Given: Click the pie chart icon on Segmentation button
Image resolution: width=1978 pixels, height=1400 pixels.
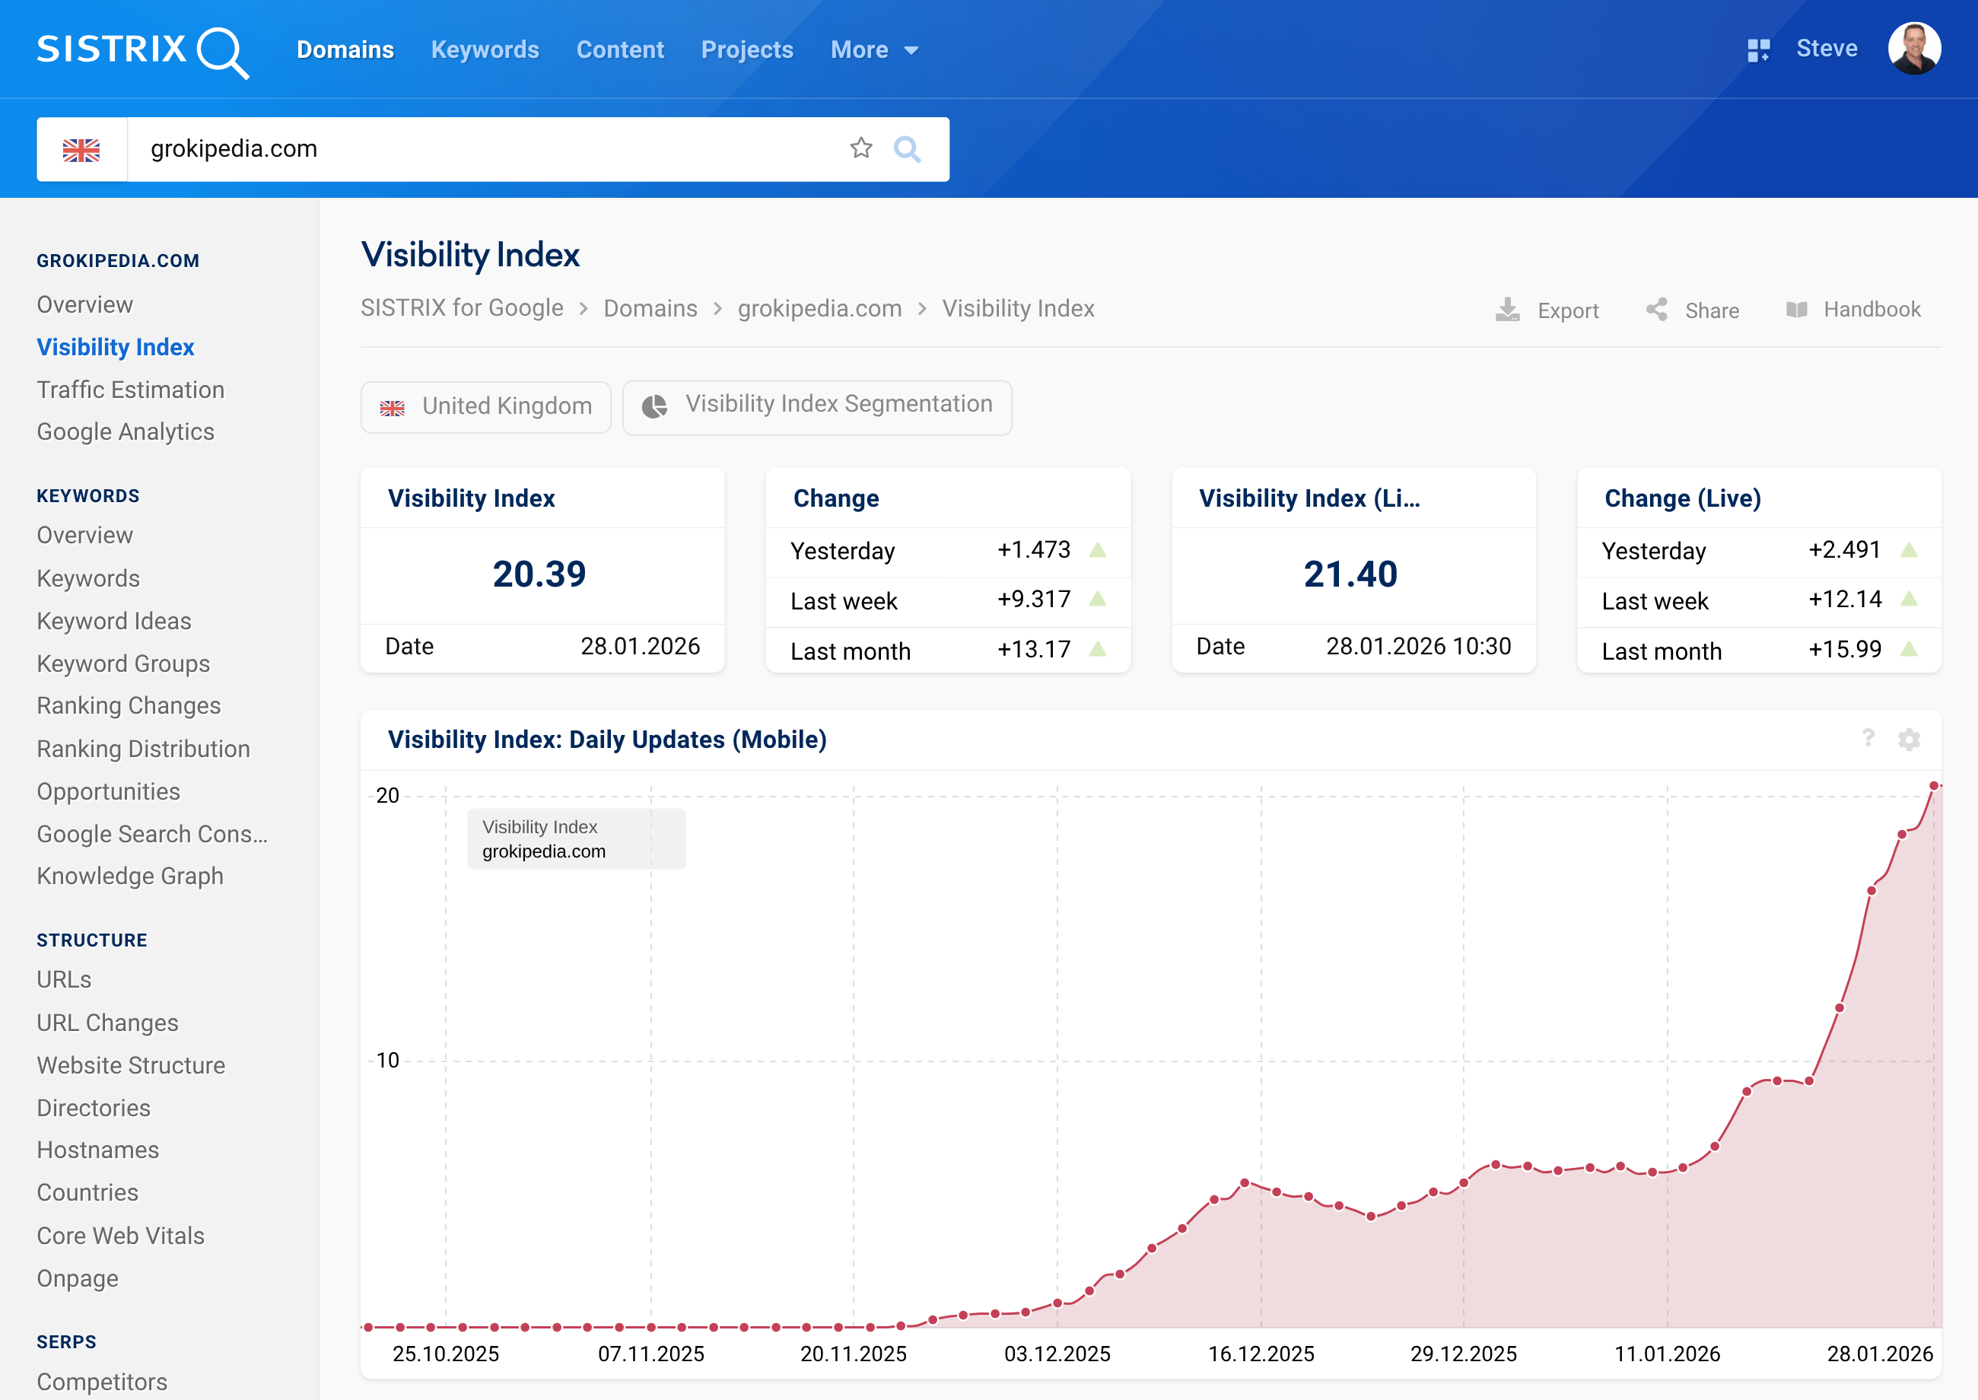Looking at the screenshot, I should click(656, 406).
